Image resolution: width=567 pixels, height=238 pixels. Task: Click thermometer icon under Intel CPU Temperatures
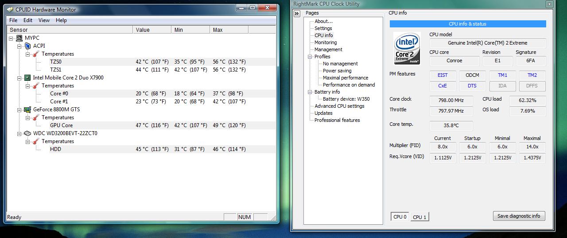point(36,86)
